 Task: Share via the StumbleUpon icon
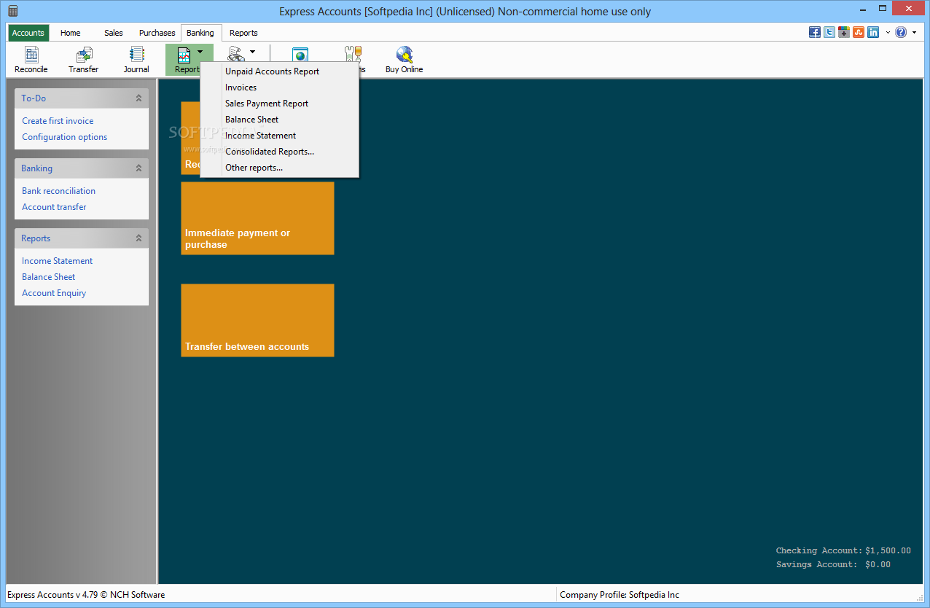tap(859, 32)
